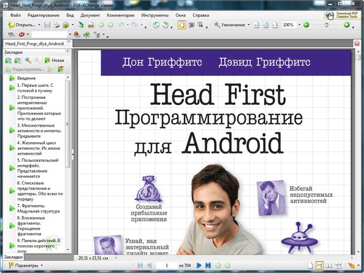364x273 pixels.
Task: Open the Комментарии menu
Action: click(x=119, y=13)
